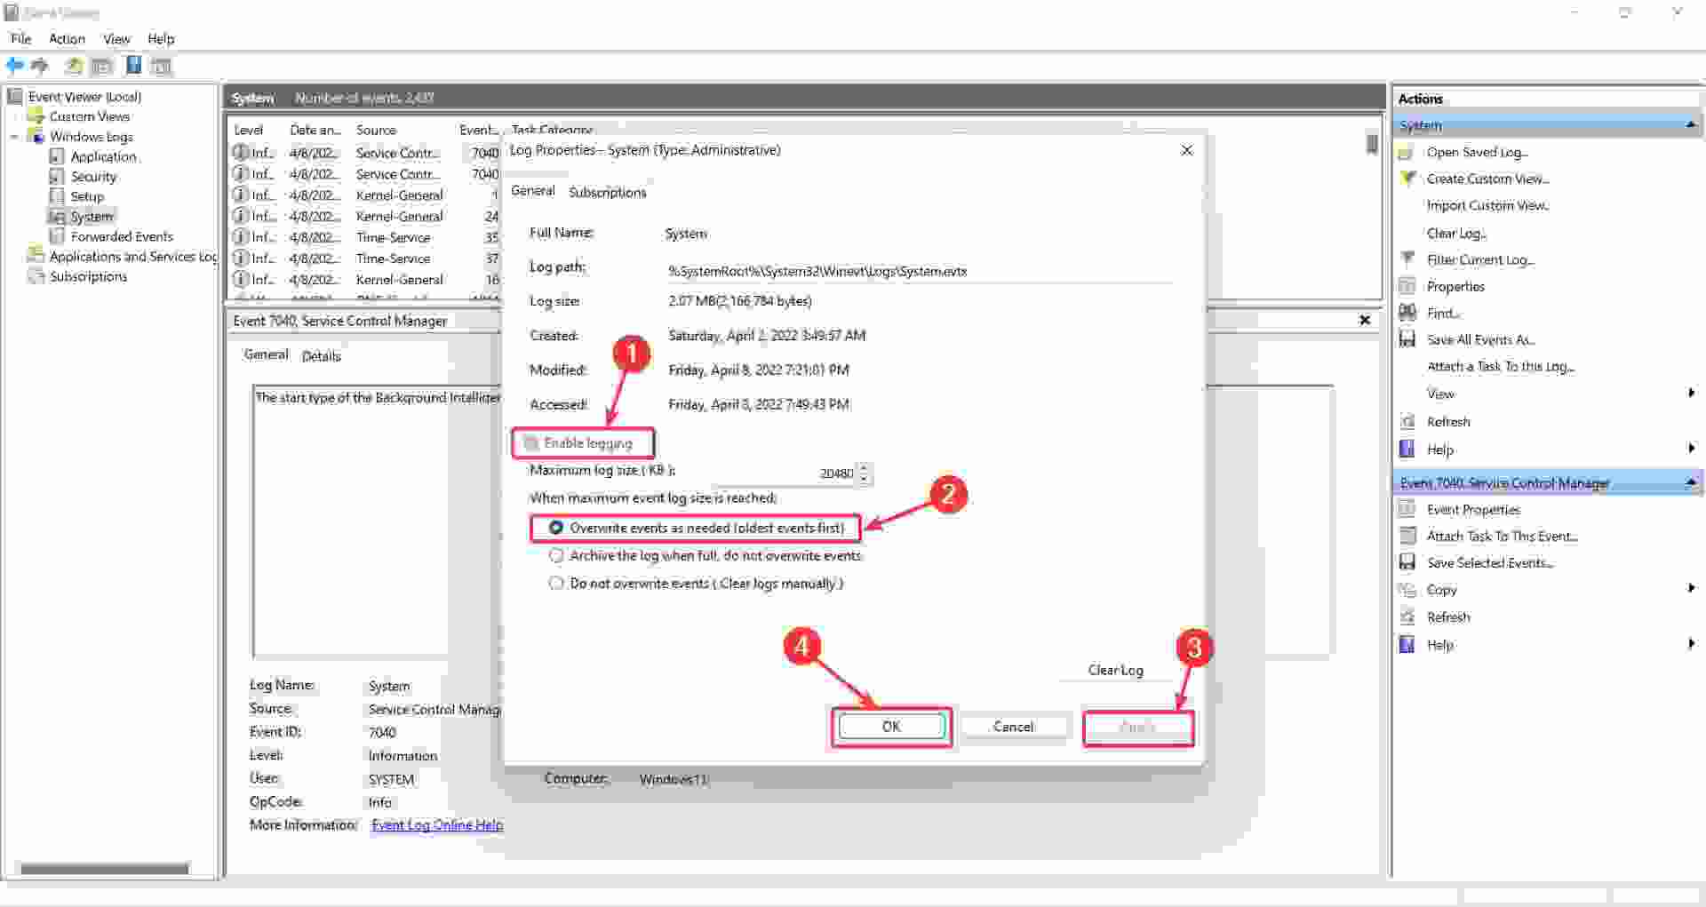Click Attach a Task To this Log
1706x907 pixels.
(1501, 366)
